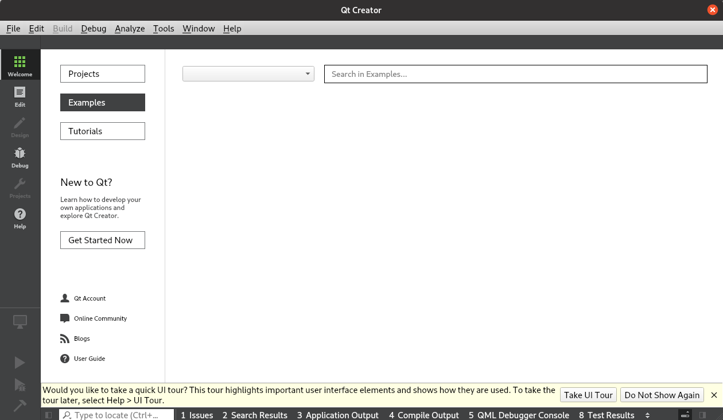Screen dimensions: 723x420
Task: Open the Issues output pane
Action: tap(197, 415)
